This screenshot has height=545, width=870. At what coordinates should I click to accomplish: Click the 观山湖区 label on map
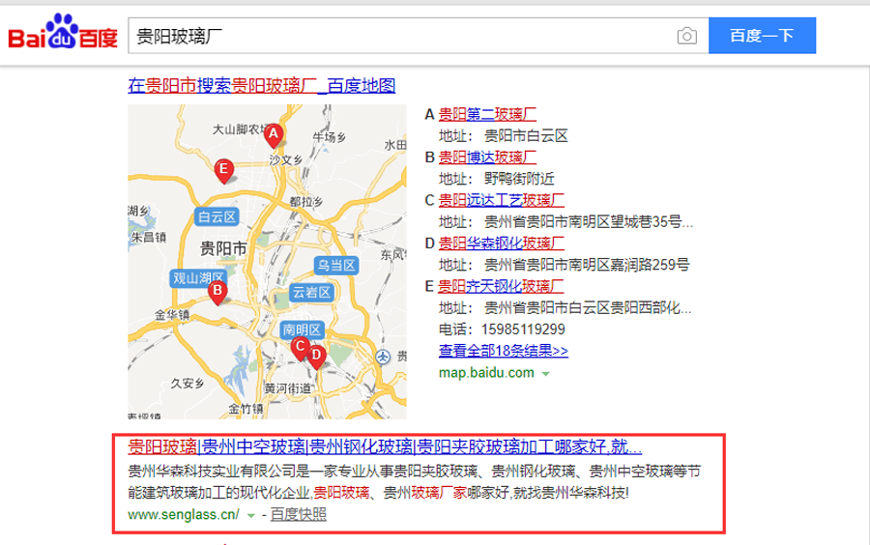click(x=198, y=278)
